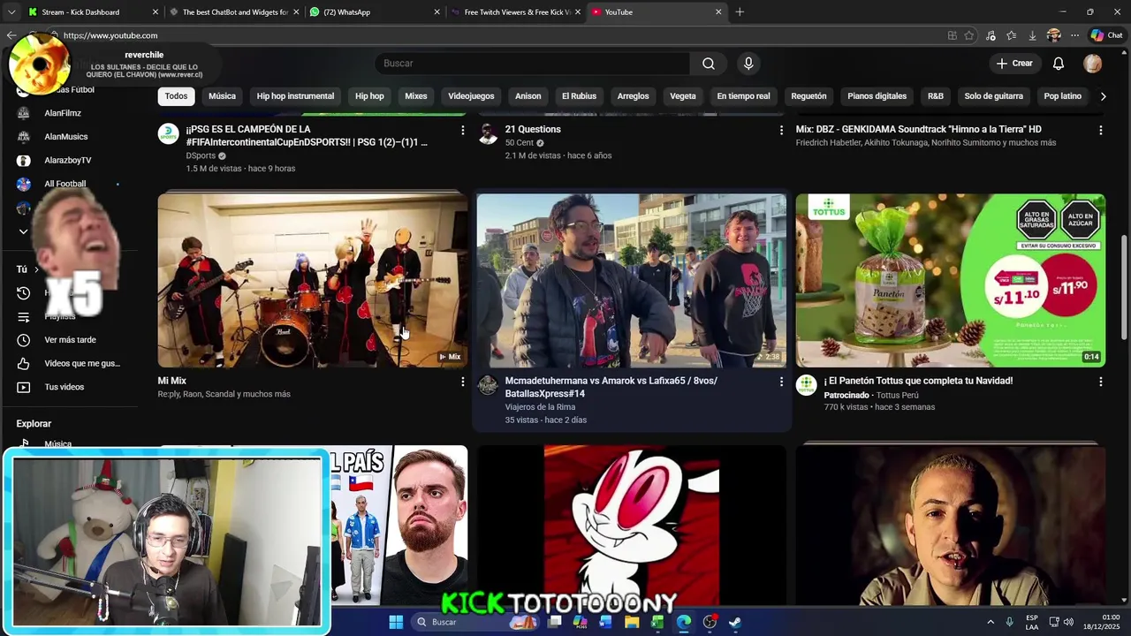Open the Tottus Panetón ad thumbnail
The image size is (1131, 636).
click(950, 280)
